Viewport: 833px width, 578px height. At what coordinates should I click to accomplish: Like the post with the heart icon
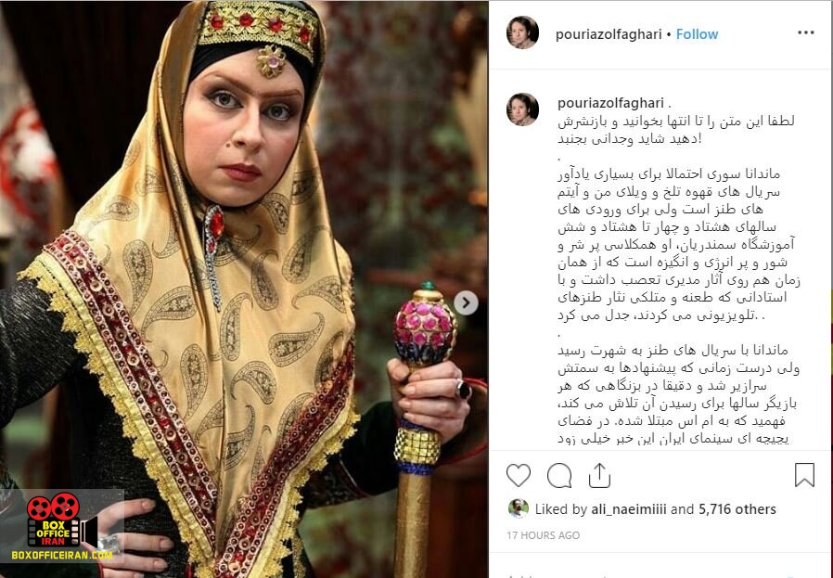[519, 475]
